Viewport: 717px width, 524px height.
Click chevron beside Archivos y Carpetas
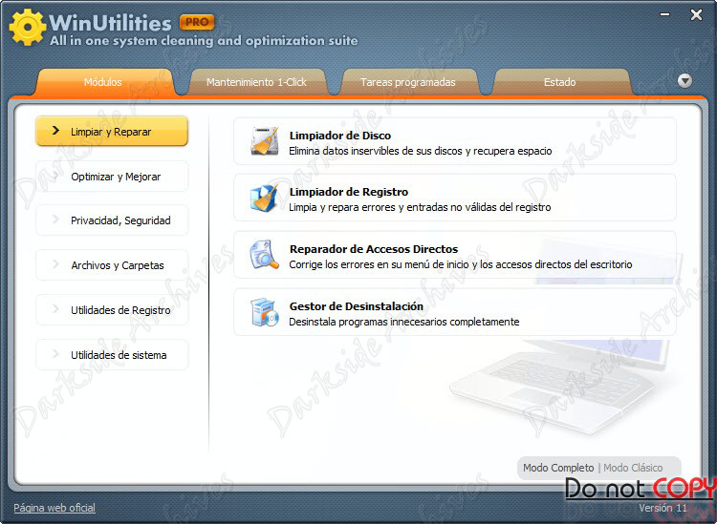point(55,264)
